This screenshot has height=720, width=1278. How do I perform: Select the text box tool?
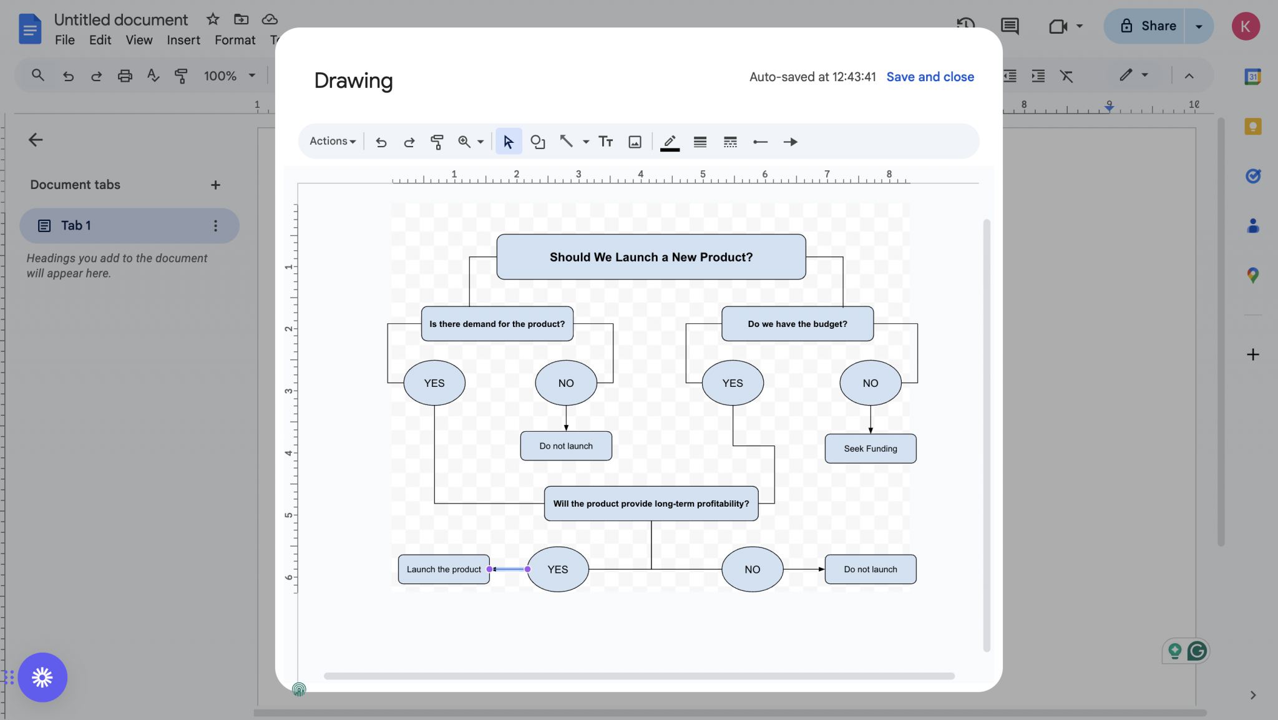[x=605, y=142]
